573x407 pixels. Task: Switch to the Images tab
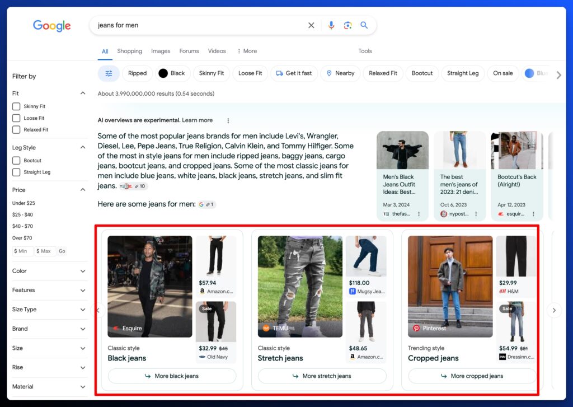[161, 51]
